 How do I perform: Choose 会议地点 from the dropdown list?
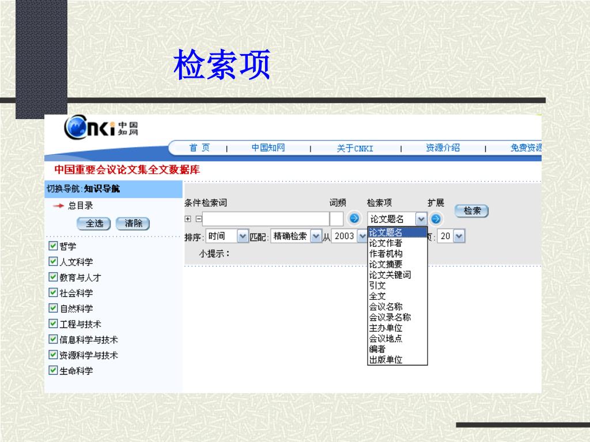pos(398,338)
